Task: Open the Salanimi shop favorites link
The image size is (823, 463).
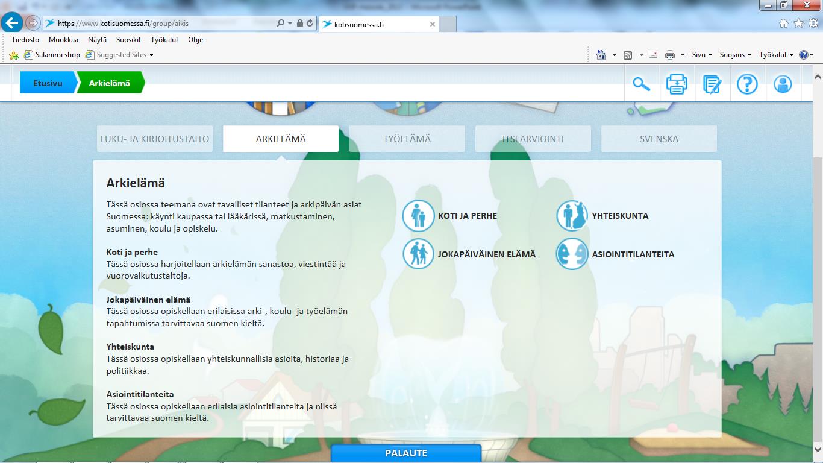Action: (52, 55)
